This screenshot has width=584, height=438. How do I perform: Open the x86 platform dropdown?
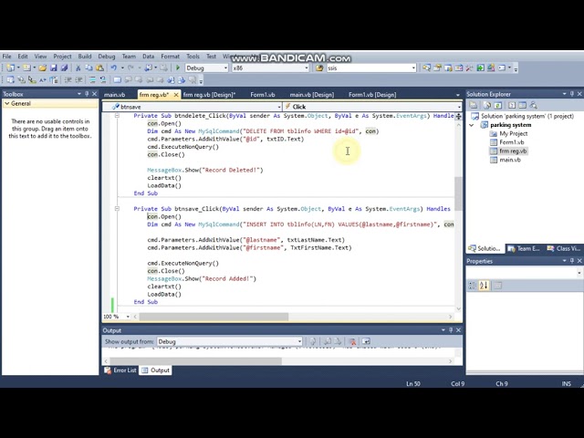tap(307, 68)
